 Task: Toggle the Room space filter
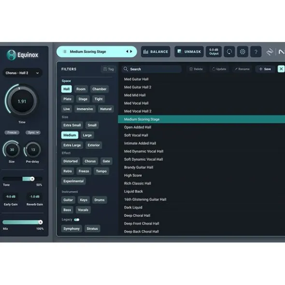click(81, 89)
